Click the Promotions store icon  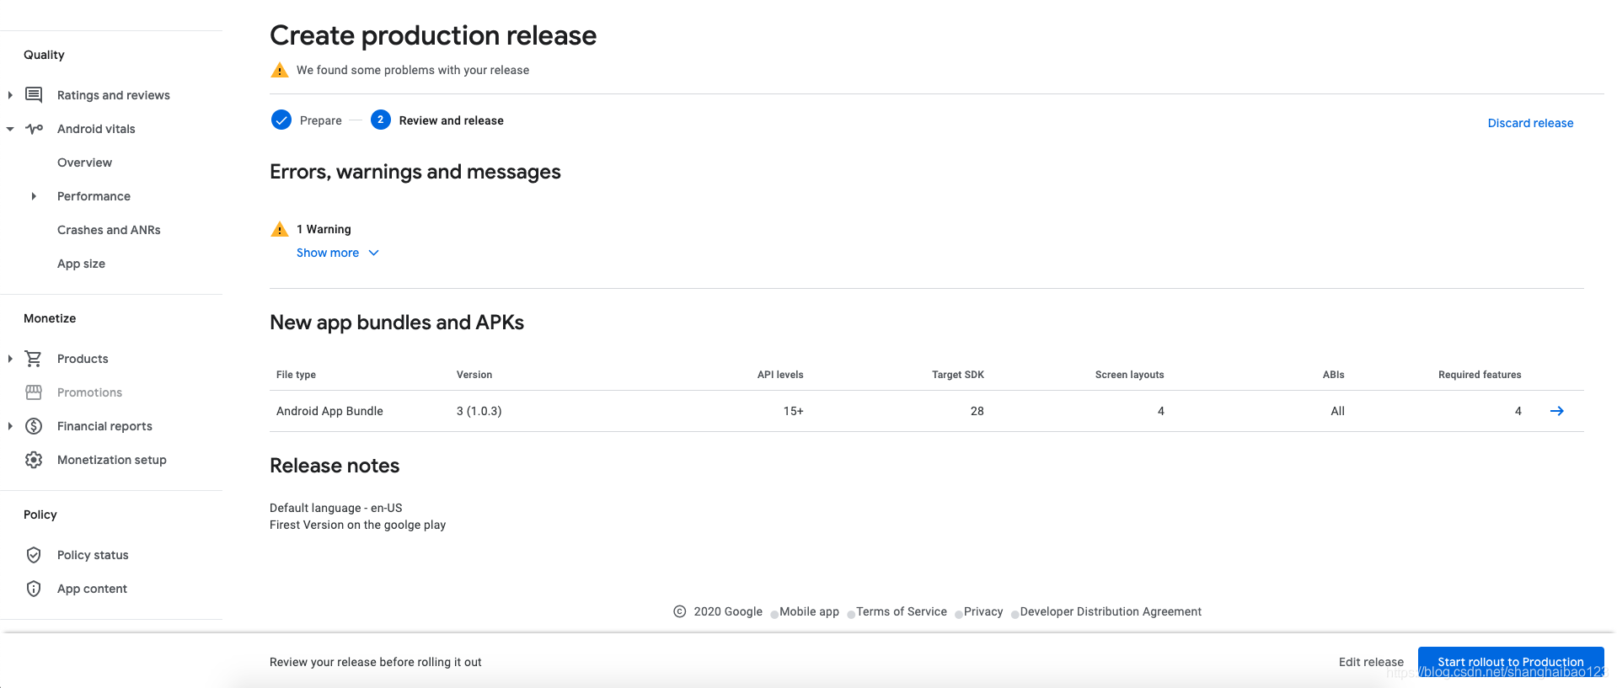coord(34,392)
